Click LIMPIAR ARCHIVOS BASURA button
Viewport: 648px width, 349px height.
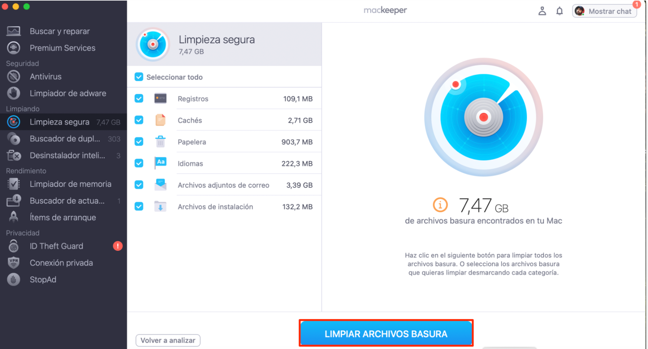(386, 333)
